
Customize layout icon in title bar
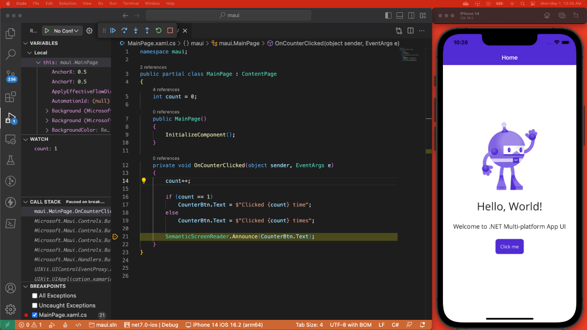pyautogui.click(x=423, y=15)
